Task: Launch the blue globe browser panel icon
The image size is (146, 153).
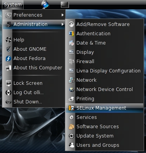Action: pos(45,5)
